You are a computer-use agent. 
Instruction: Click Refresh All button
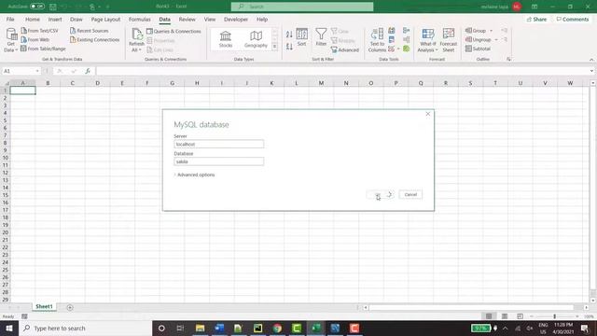coord(136,40)
